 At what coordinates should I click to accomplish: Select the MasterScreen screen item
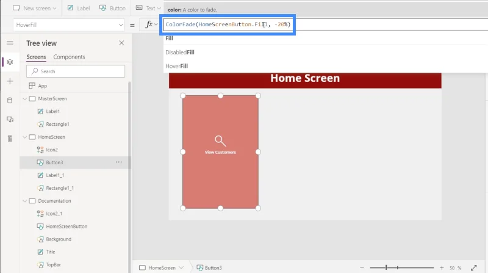click(x=52, y=99)
